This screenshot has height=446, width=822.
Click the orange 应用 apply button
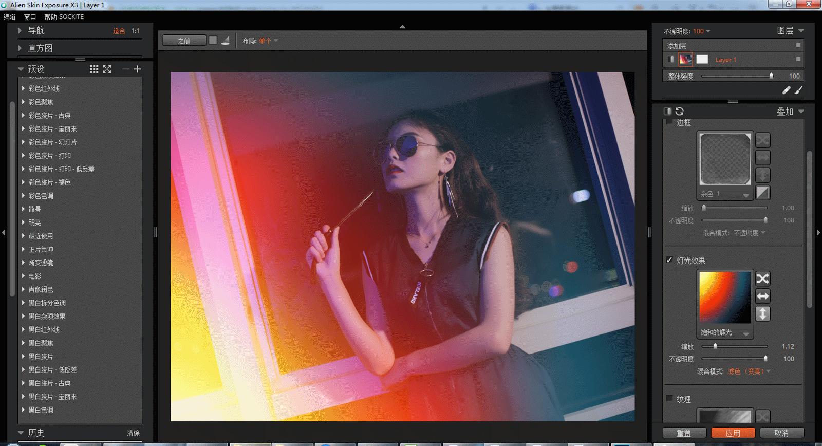[733, 433]
